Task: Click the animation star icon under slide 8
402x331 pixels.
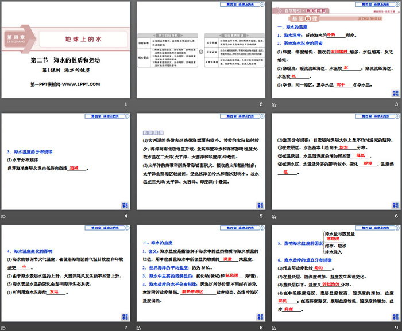Action: 138,328
